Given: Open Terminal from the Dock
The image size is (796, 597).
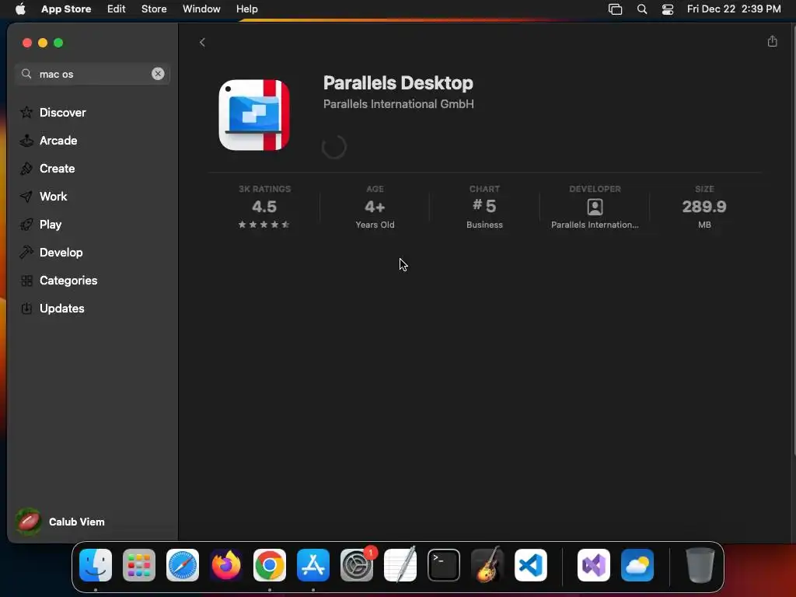Looking at the screenshot, I should pos(444,565).
